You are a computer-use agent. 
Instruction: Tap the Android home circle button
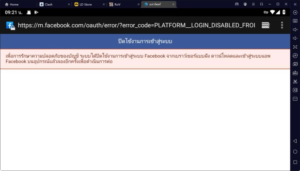click(x=295, y=152)
